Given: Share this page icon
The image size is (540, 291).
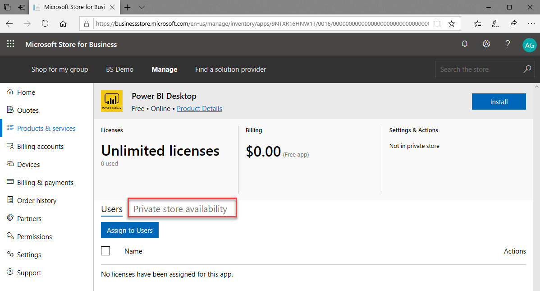Looking at the screenshot, I should (x=513, y=23).
